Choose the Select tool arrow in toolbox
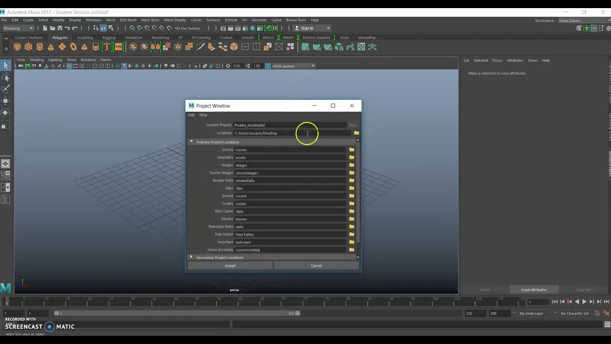The image size is (611, 344). pyautogui.click(x=6, y=65)
